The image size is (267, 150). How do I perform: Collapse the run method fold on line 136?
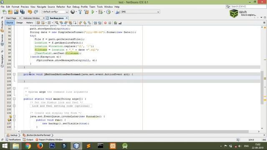click(14, 120)
